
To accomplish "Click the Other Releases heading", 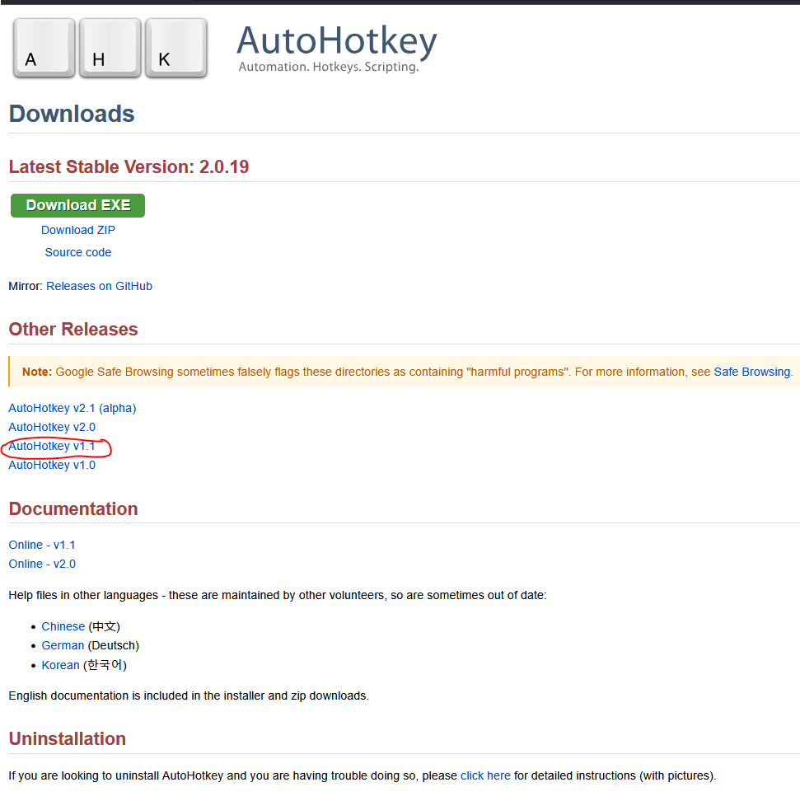I will pyautogui.click(x=73, y=330).
